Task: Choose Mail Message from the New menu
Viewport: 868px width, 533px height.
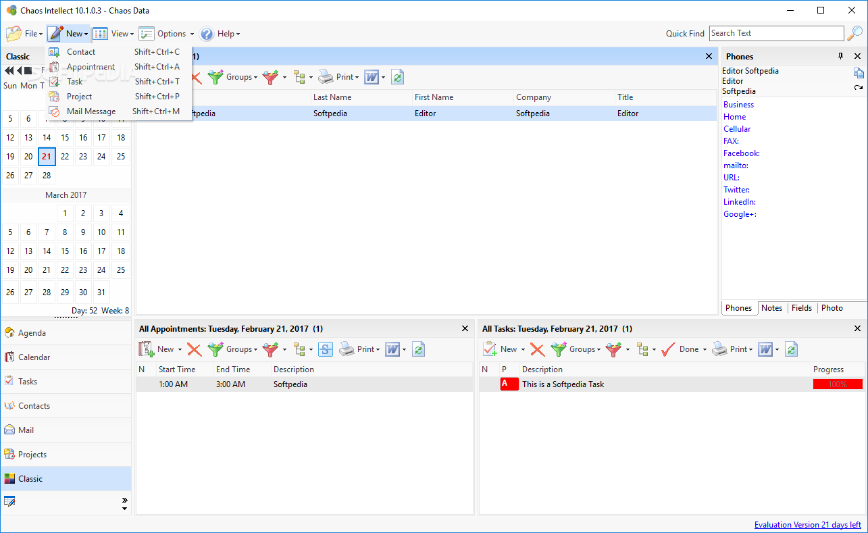Action: [119, 111]
